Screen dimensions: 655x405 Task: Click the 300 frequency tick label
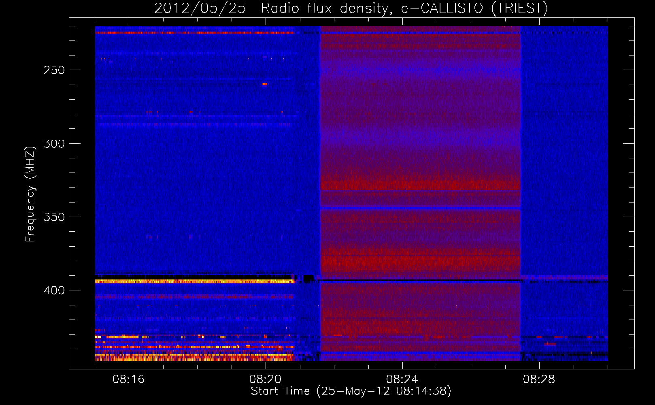point(54,144)
